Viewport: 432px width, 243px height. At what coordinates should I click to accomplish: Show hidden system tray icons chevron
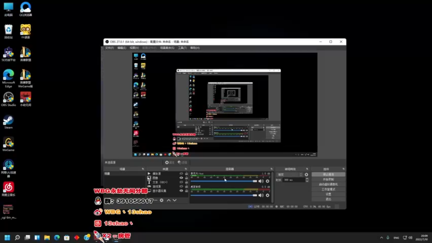point(381,238)
